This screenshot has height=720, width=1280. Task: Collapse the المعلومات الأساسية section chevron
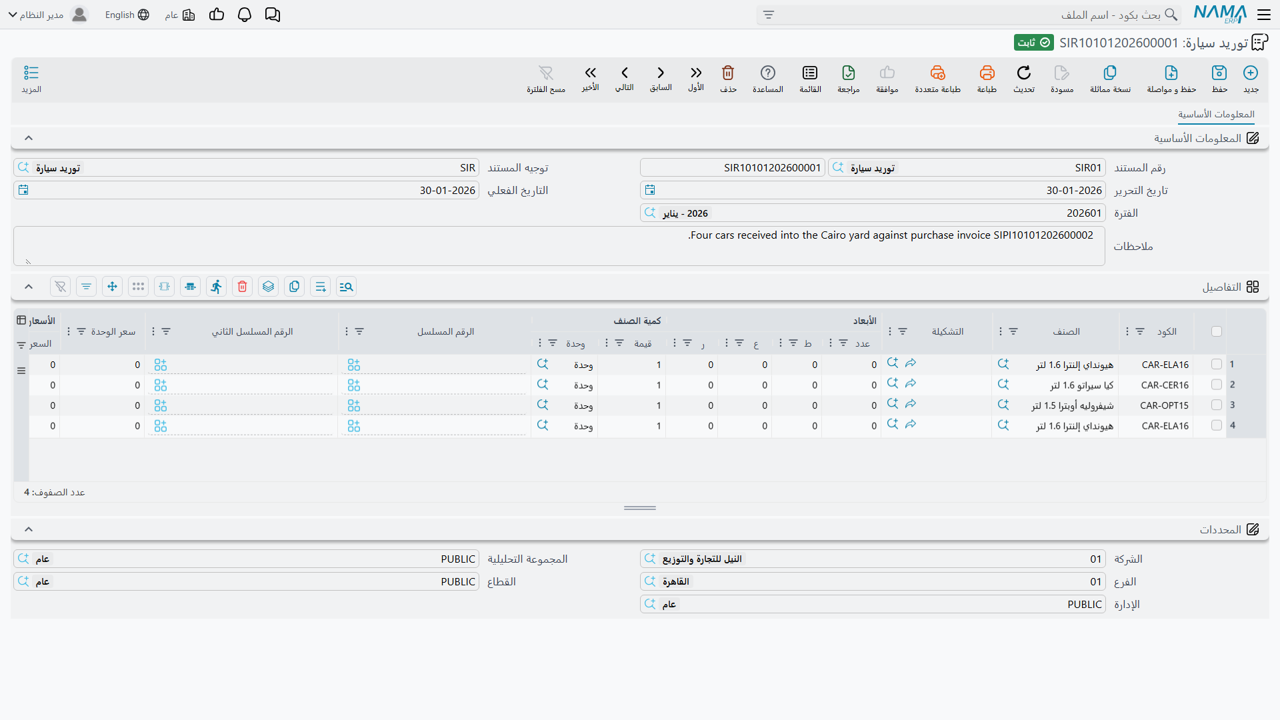[x=29, y=138]
